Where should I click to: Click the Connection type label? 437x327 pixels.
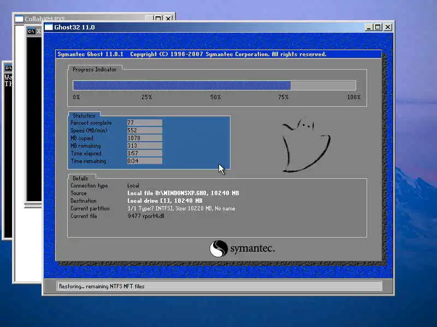[x=89, y=185]
